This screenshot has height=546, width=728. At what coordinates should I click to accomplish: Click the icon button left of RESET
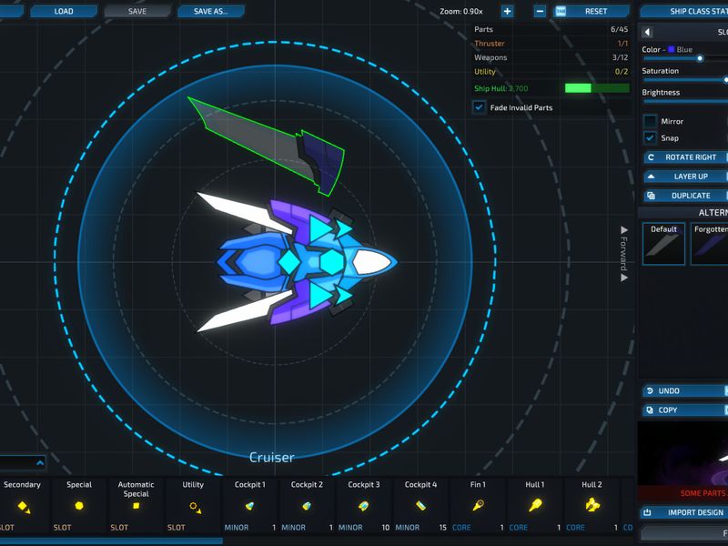pos(561,11)
